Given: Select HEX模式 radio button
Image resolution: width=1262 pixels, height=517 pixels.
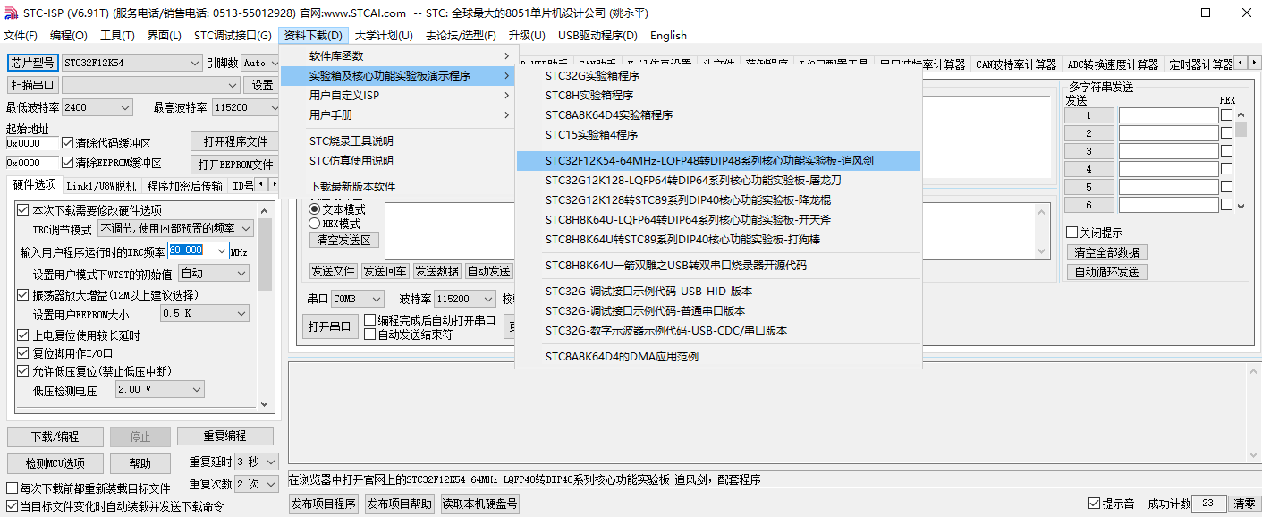Looking at the screenshot, I should tap(314, 224).
